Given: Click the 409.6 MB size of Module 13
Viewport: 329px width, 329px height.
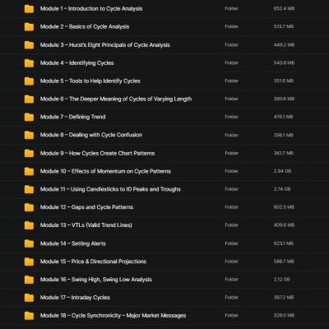Looking at the screenshot, I should pyautogui.click(x=284, y=225).
